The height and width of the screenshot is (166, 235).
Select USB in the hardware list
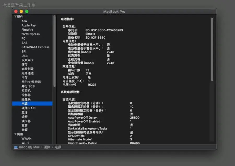[x=25, y=56]
